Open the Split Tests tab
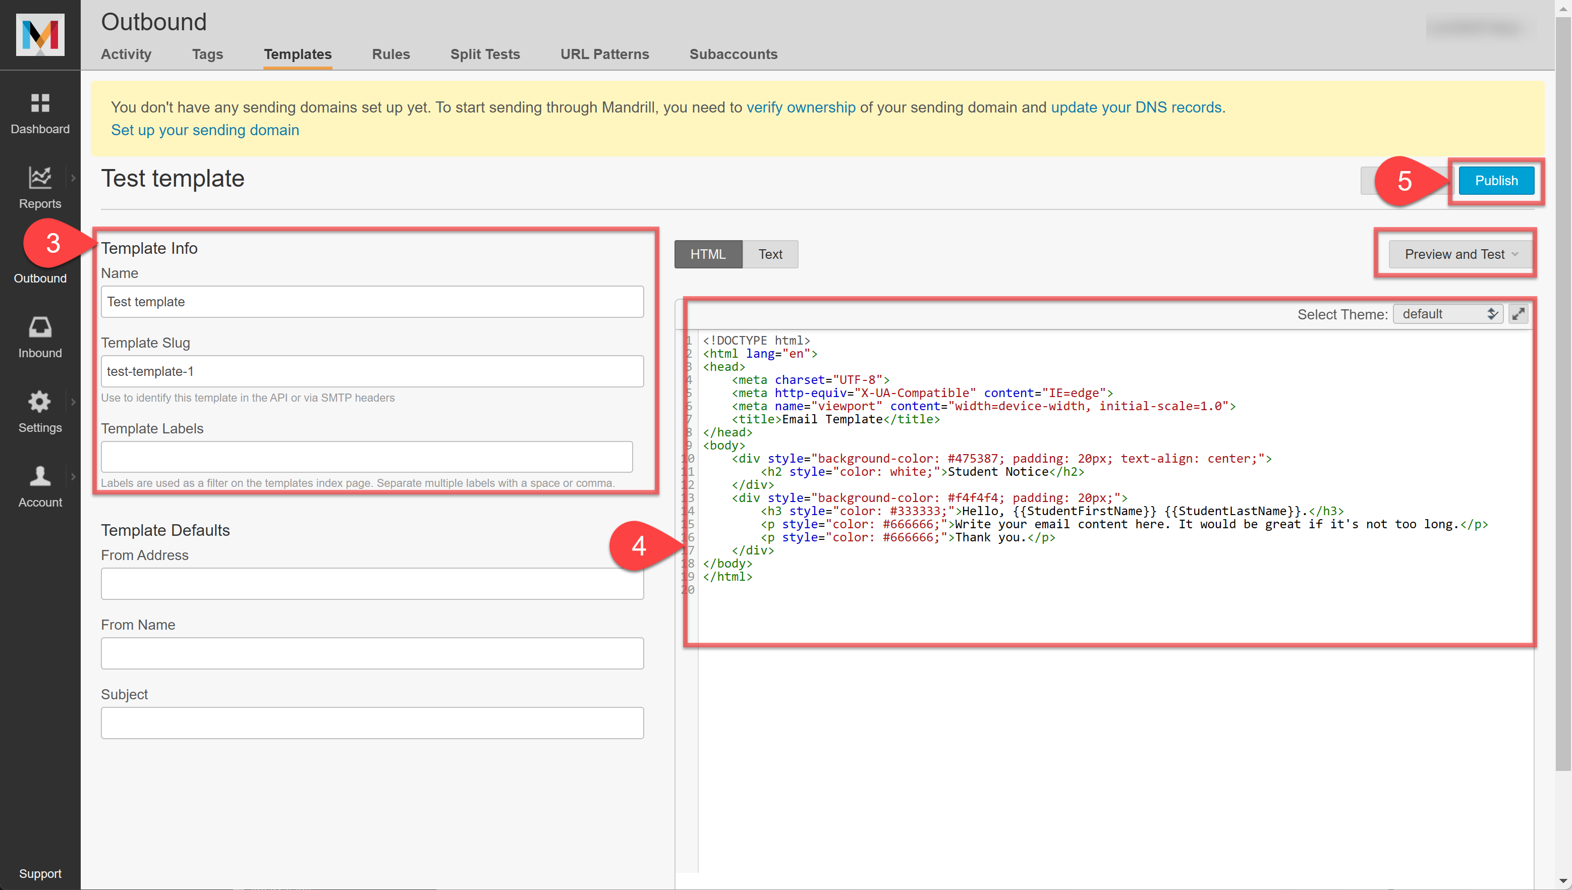 [x=485, y=54]
